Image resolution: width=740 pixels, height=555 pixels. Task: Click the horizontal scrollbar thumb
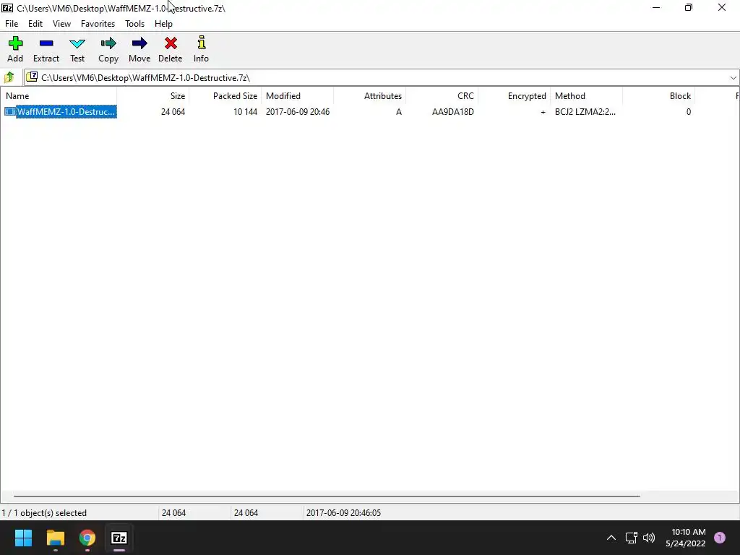[x=327, y=496]
